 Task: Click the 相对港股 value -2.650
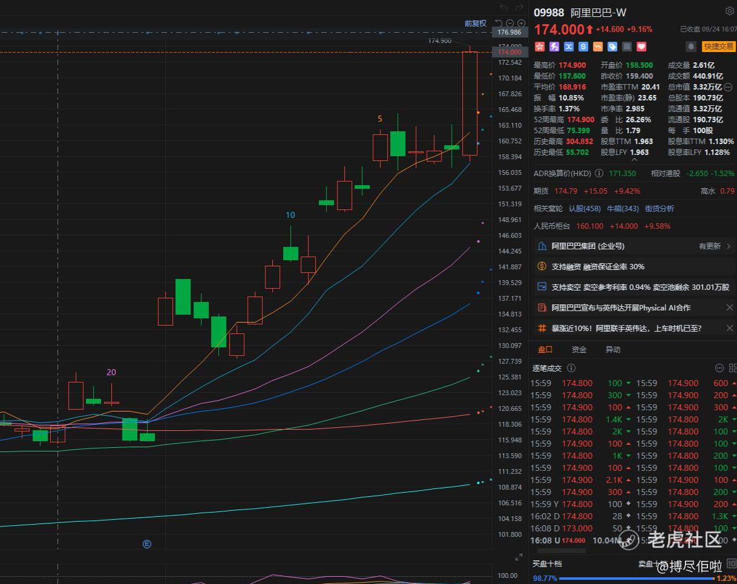click(x=698, y=174)
